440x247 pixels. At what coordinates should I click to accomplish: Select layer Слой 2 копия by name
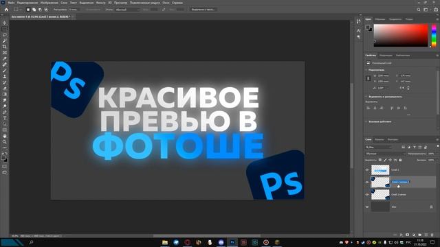(399, 194)
